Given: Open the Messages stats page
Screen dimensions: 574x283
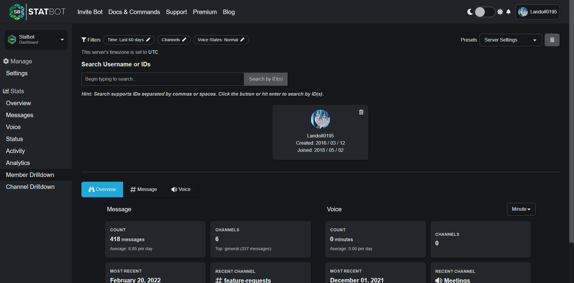Looking at the screenshot, I should click(19, 115).
